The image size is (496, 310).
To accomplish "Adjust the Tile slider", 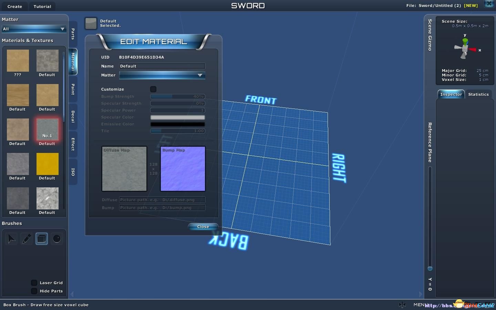I will point(178,131).
